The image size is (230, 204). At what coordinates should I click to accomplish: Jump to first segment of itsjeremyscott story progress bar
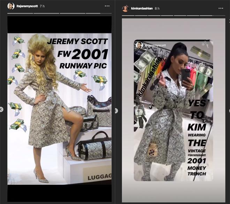coord(20,13)
